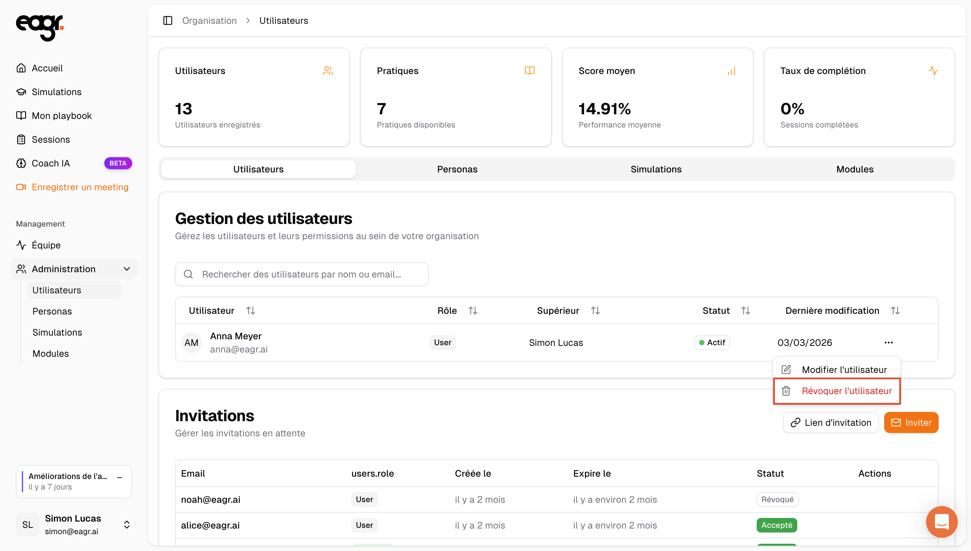Click the three-dot actions menu for Anna Meyer
Image resolution: width=971 pixels, height=551 pixels.
[888, 343]
